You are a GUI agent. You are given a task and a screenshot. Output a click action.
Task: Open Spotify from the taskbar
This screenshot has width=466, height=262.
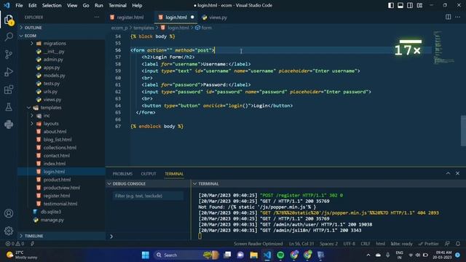click(x=280, y=255)
